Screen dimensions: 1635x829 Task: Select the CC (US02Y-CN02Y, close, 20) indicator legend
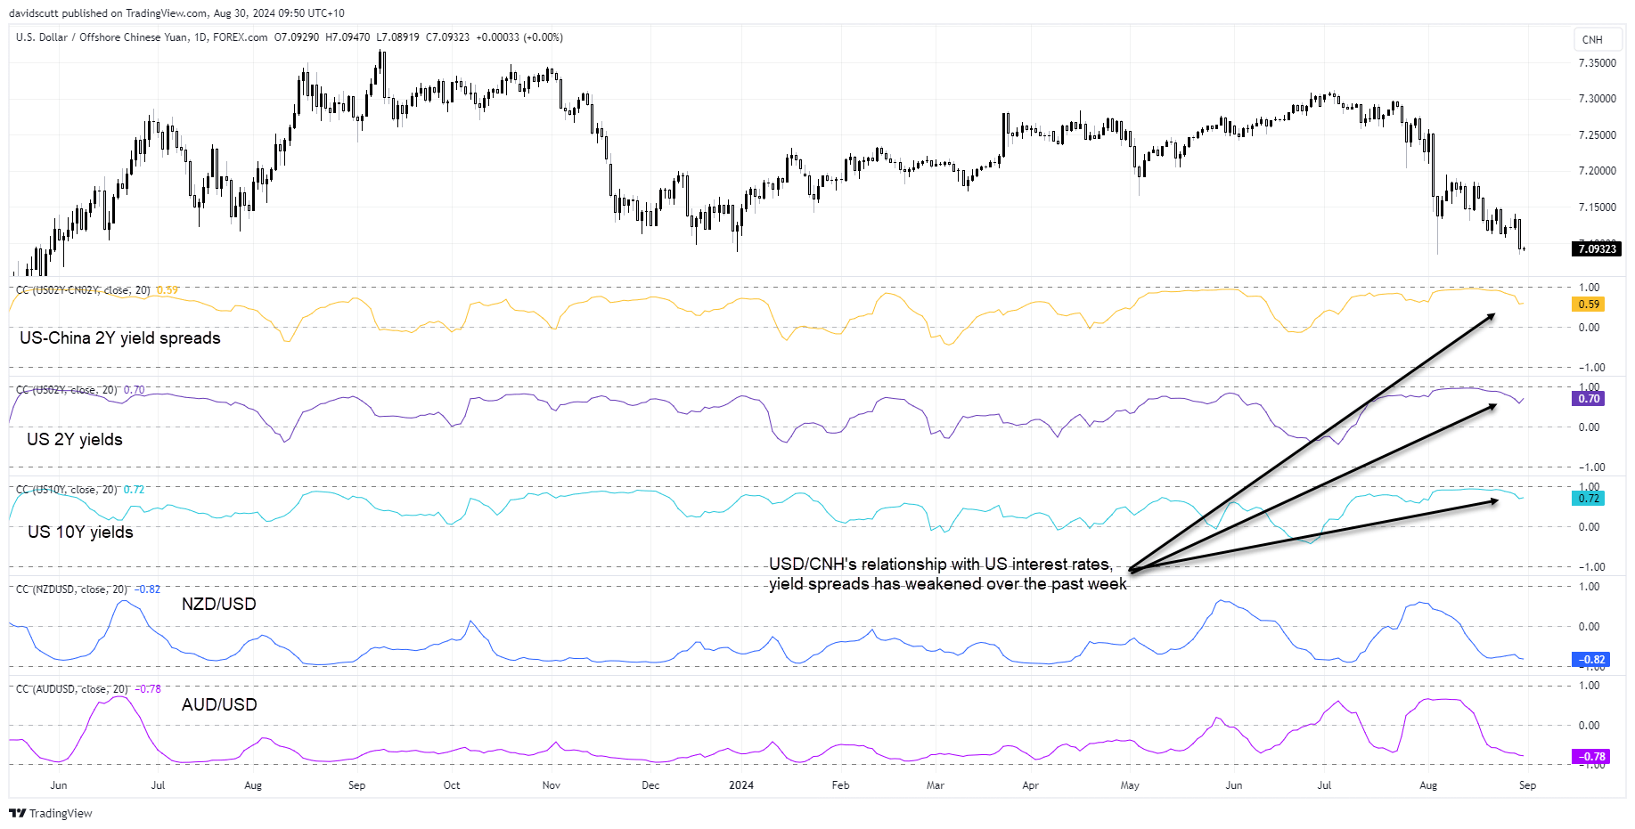point(83,290)
